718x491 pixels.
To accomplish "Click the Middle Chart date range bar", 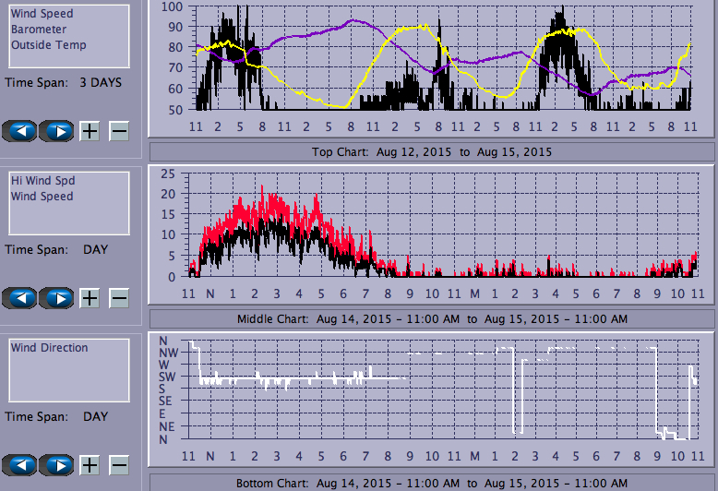I will 432,318.
